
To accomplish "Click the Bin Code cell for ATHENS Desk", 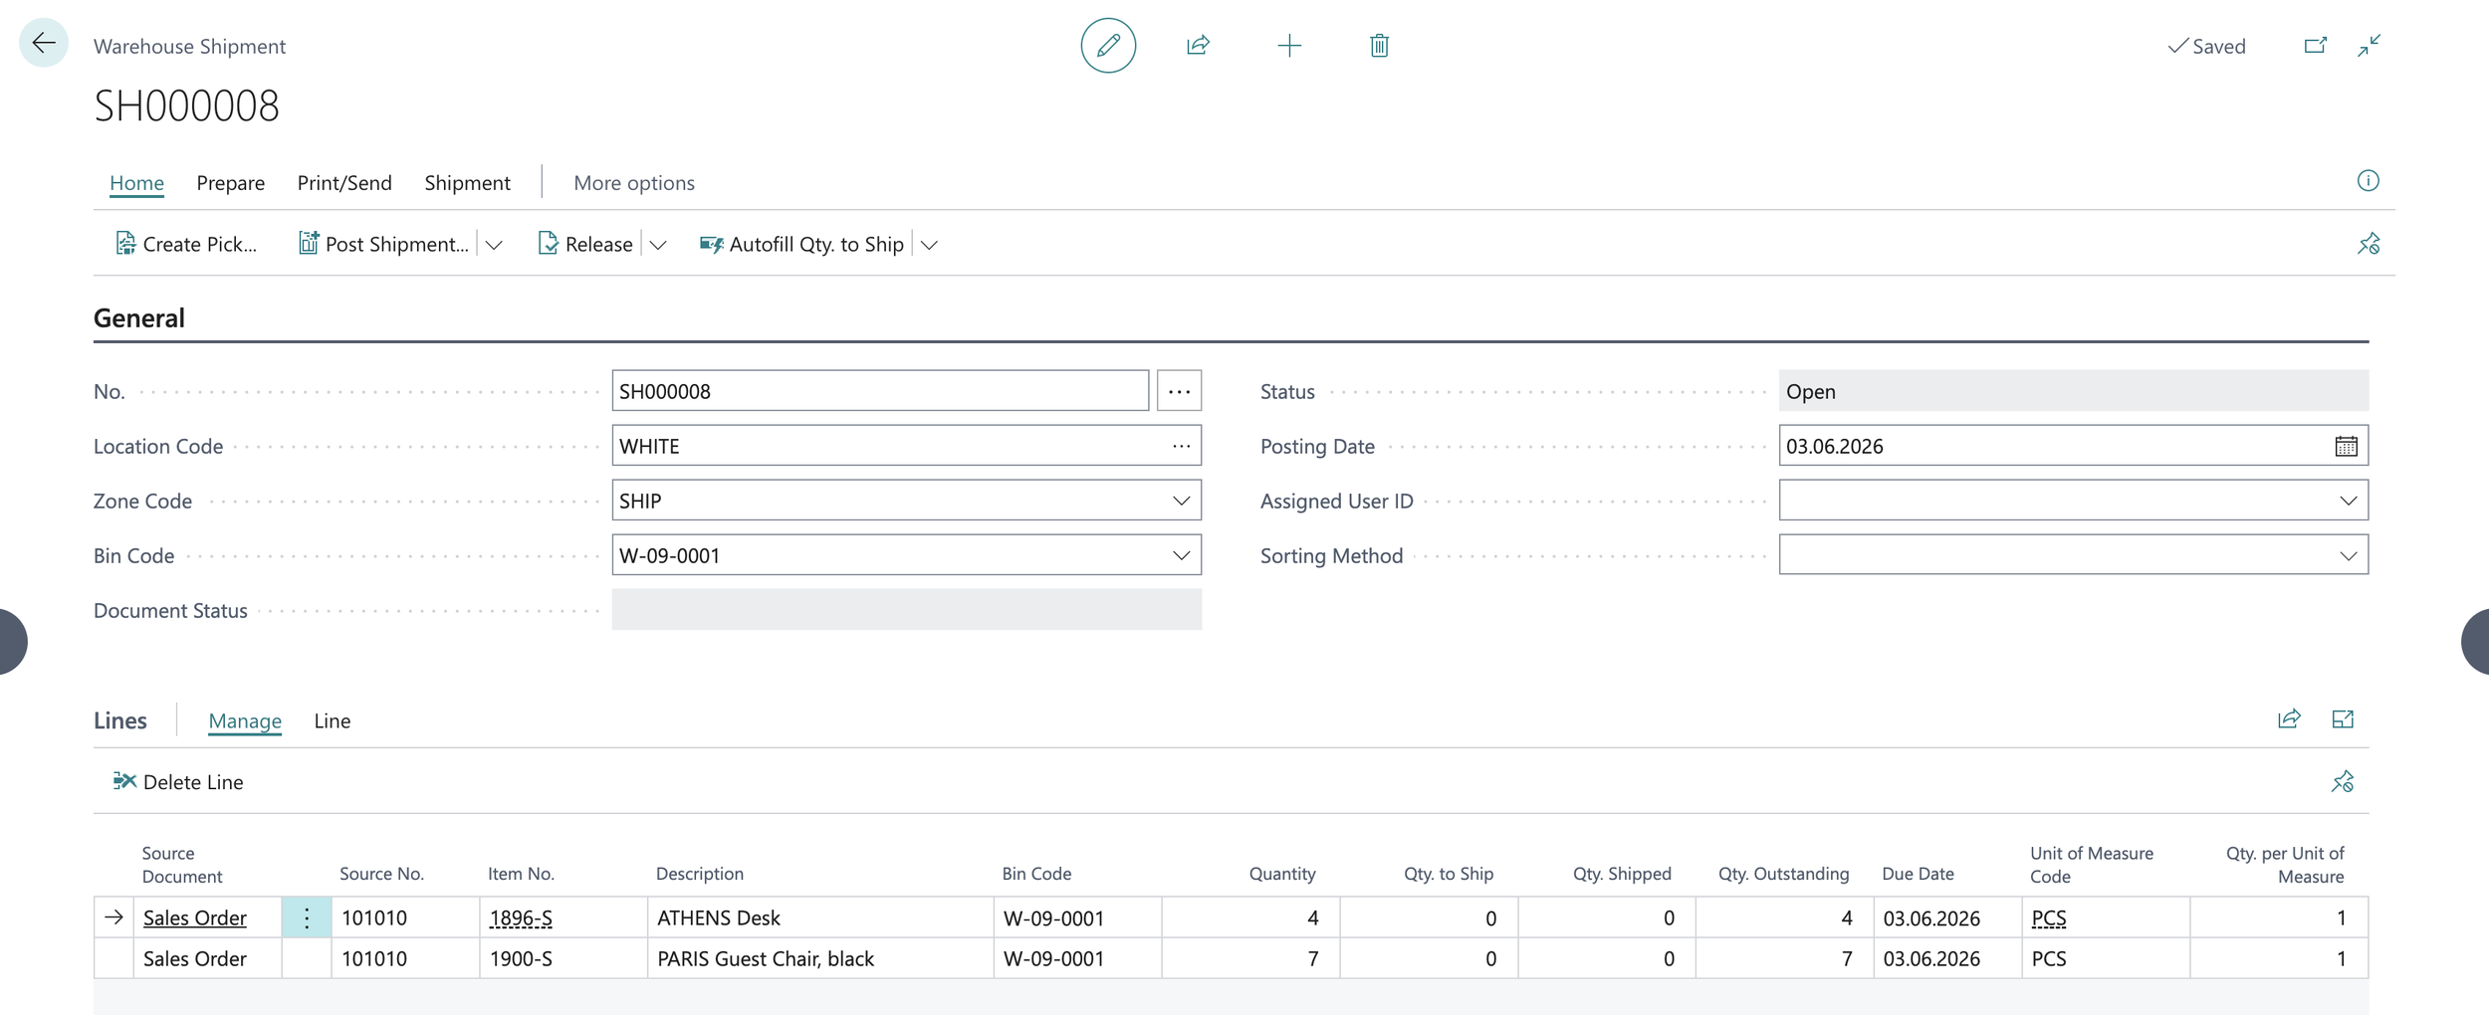I will [x=1077, y=918].
